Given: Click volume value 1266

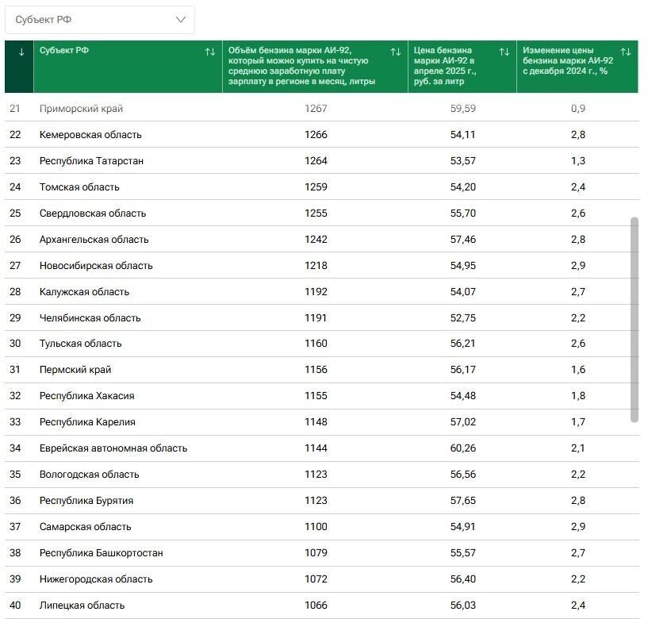Looking at the screenshot, I should (x=316, y=134).
